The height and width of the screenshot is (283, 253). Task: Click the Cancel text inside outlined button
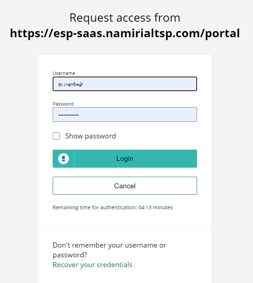(x=125, y=186)
